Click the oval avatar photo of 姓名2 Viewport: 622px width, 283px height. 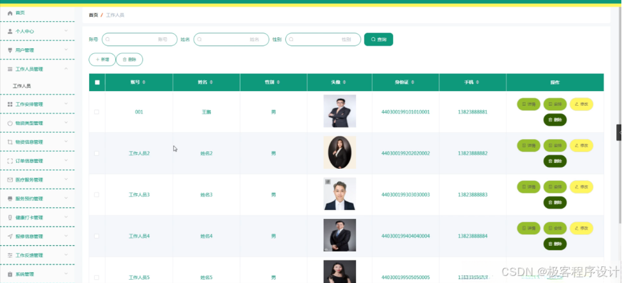(x=340, y=153)
